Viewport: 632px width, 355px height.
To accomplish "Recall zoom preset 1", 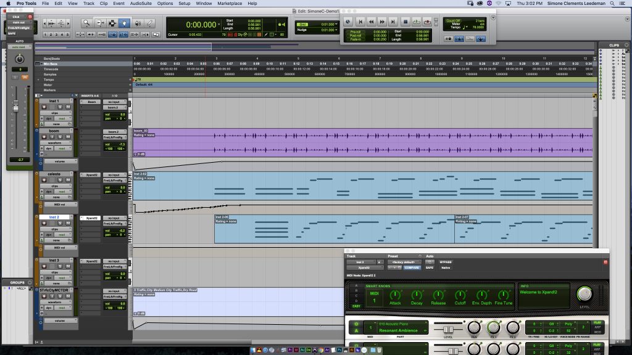I will (x=45, y=35).
